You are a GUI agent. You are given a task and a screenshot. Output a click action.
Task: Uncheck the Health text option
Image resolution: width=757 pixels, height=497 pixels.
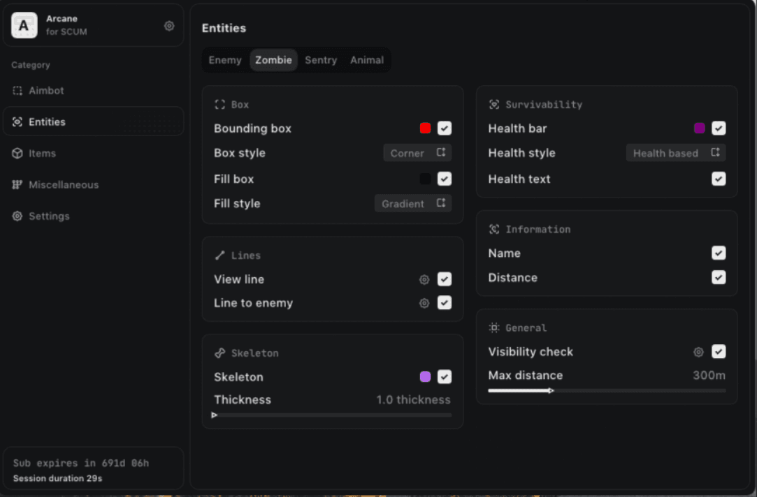tap(719, 179)
